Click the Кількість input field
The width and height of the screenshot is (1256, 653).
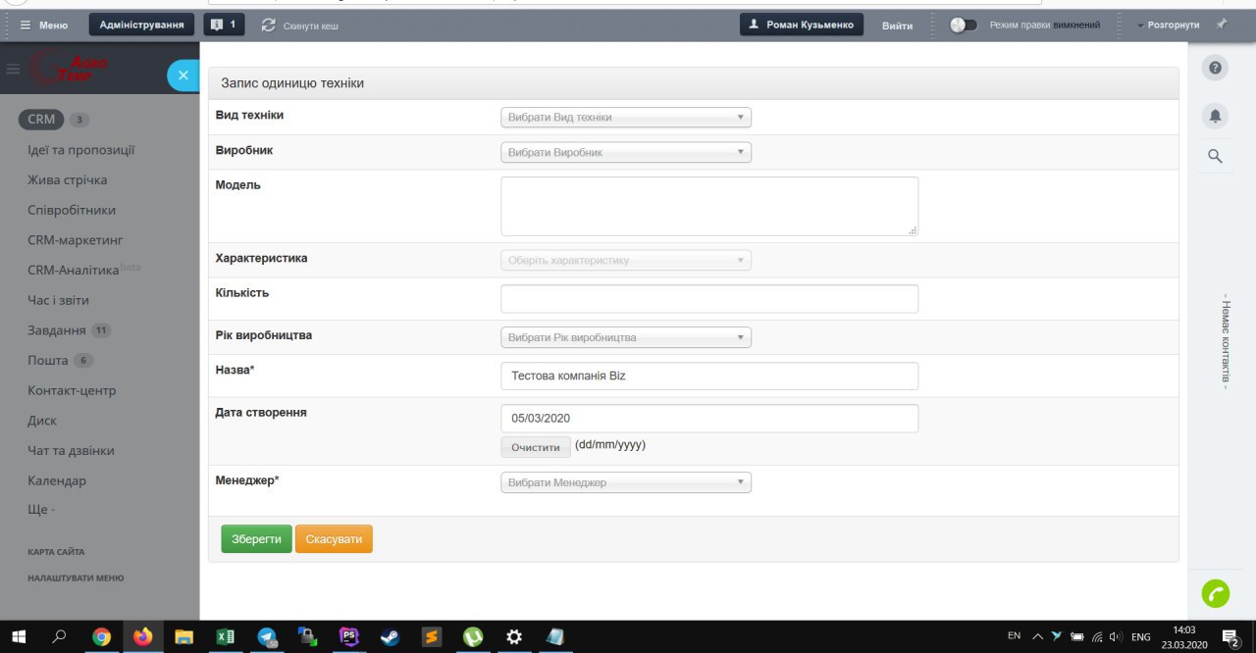pos(709,298)
